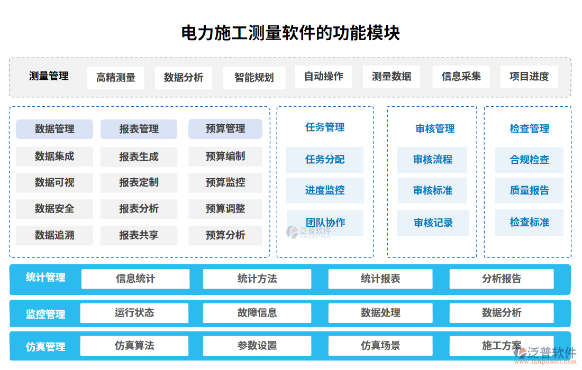Screen dimensions: 582x370
Task: Click the 数据集成 button
Action: click(54, 156)
